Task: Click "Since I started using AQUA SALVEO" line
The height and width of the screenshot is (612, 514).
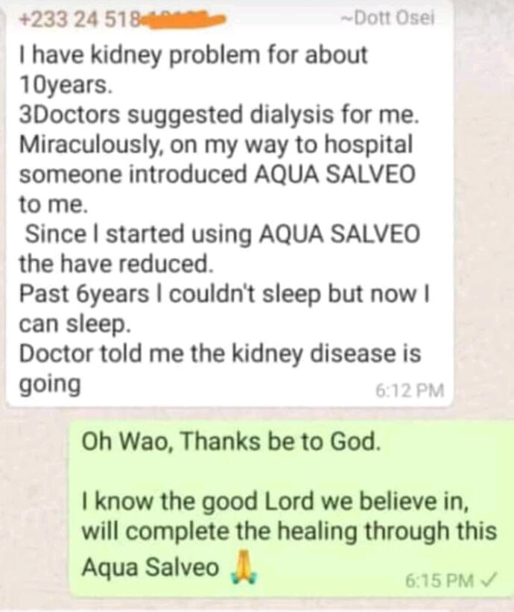Action: click(223, 233)
